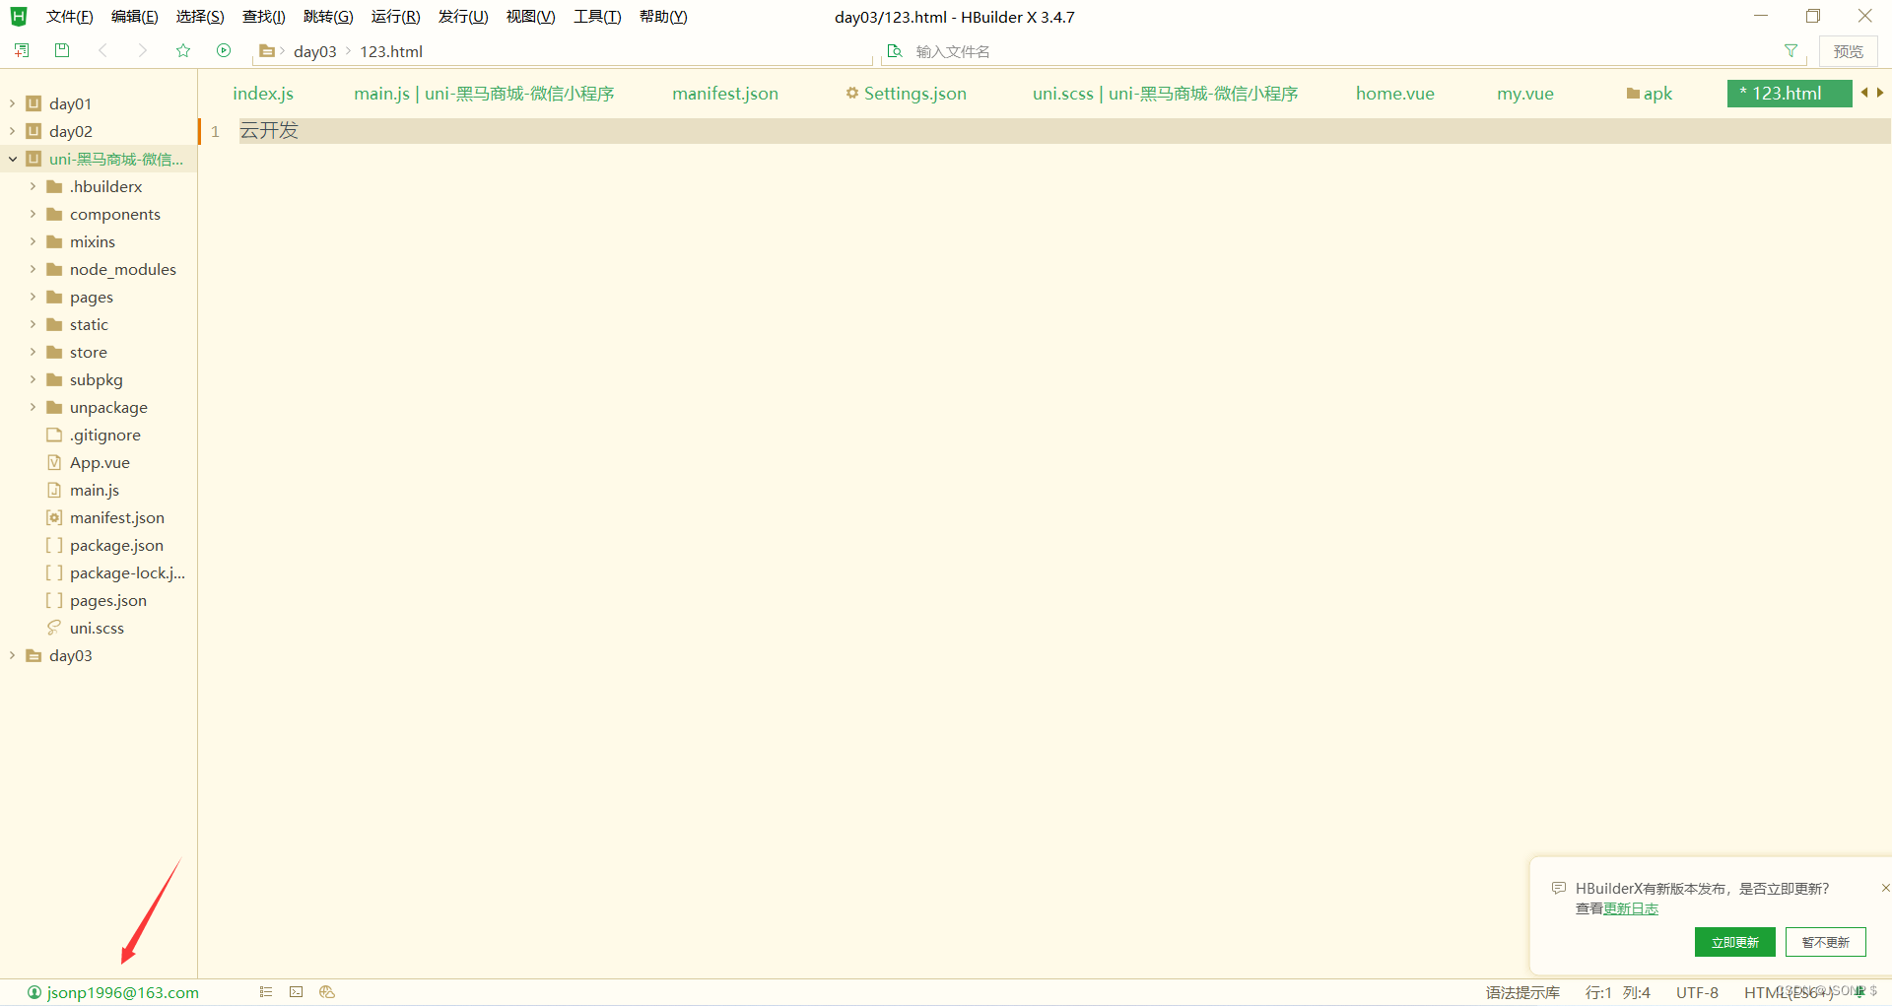Expand the .hbuilderx folder

[33, 186]
